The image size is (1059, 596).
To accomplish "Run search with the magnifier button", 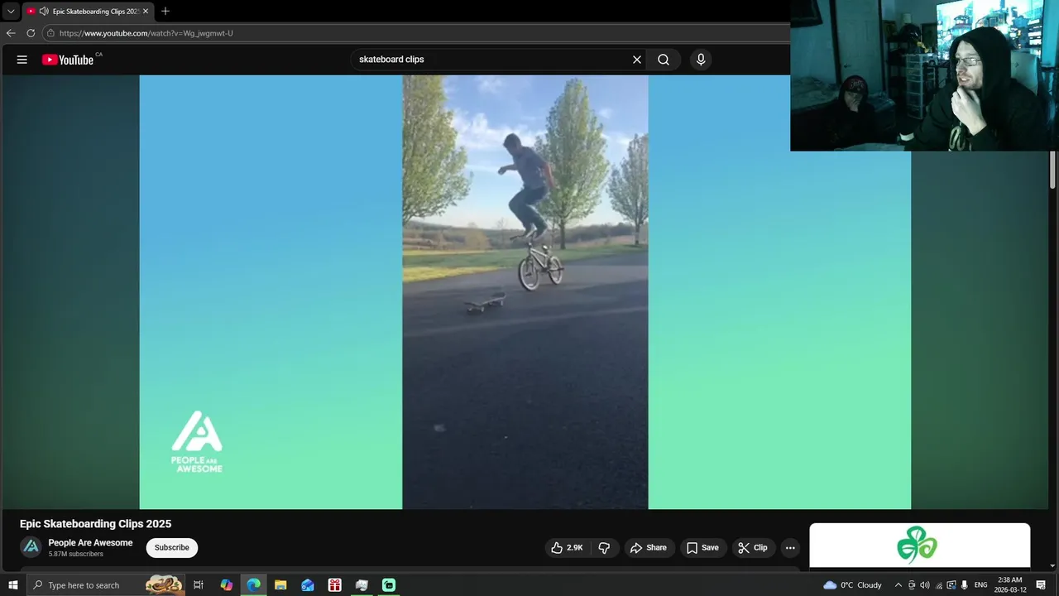I will pos(664,60).
